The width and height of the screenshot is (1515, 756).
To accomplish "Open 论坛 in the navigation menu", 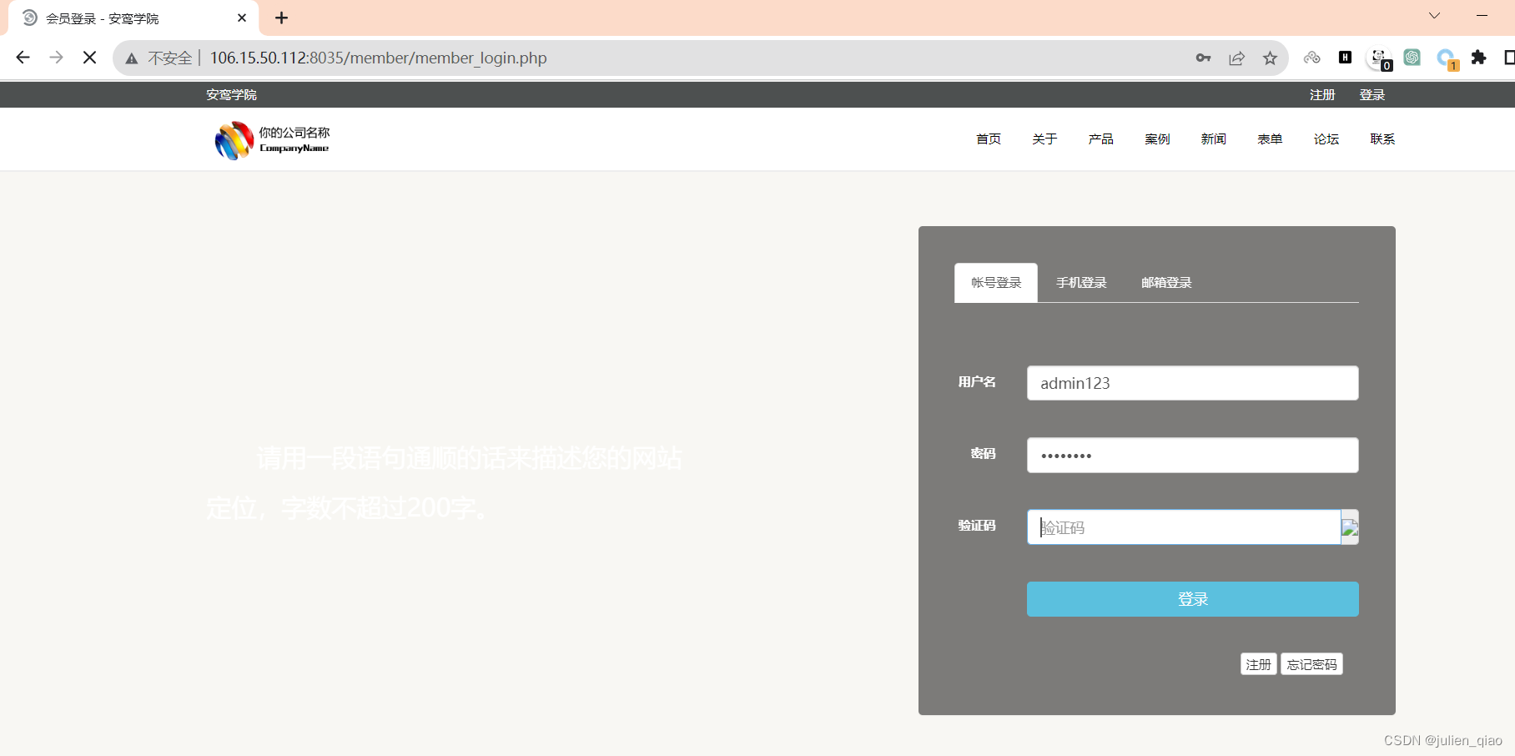I will click(1326, 139).
